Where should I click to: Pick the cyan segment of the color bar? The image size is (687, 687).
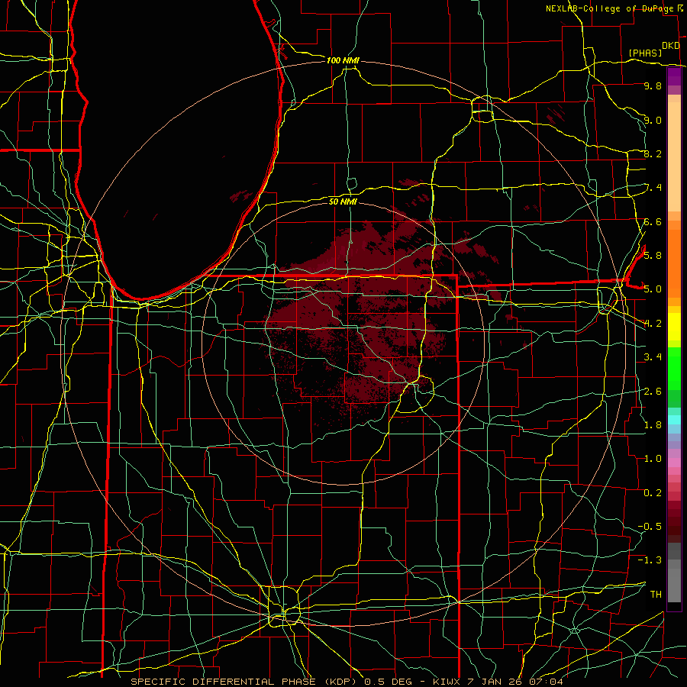(674, 420)
